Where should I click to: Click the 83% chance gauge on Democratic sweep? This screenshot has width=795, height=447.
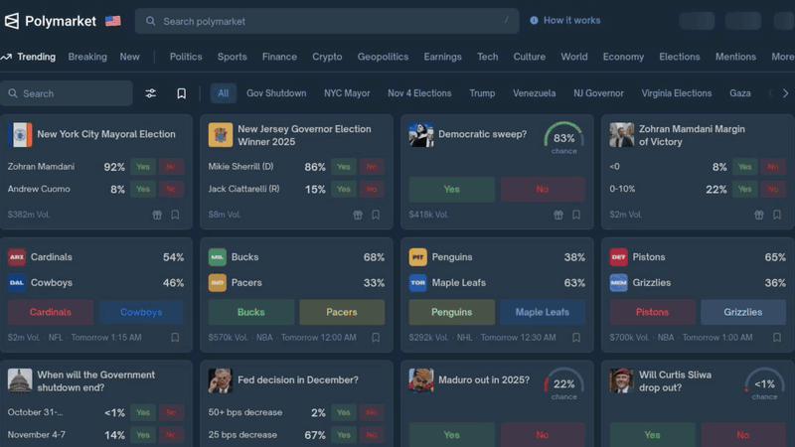(563, 138)
